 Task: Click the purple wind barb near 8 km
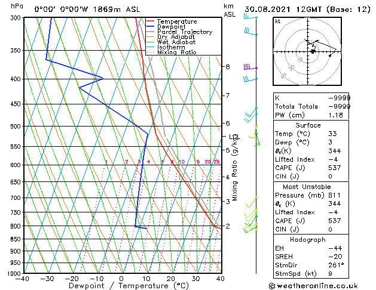pos(250,67)
